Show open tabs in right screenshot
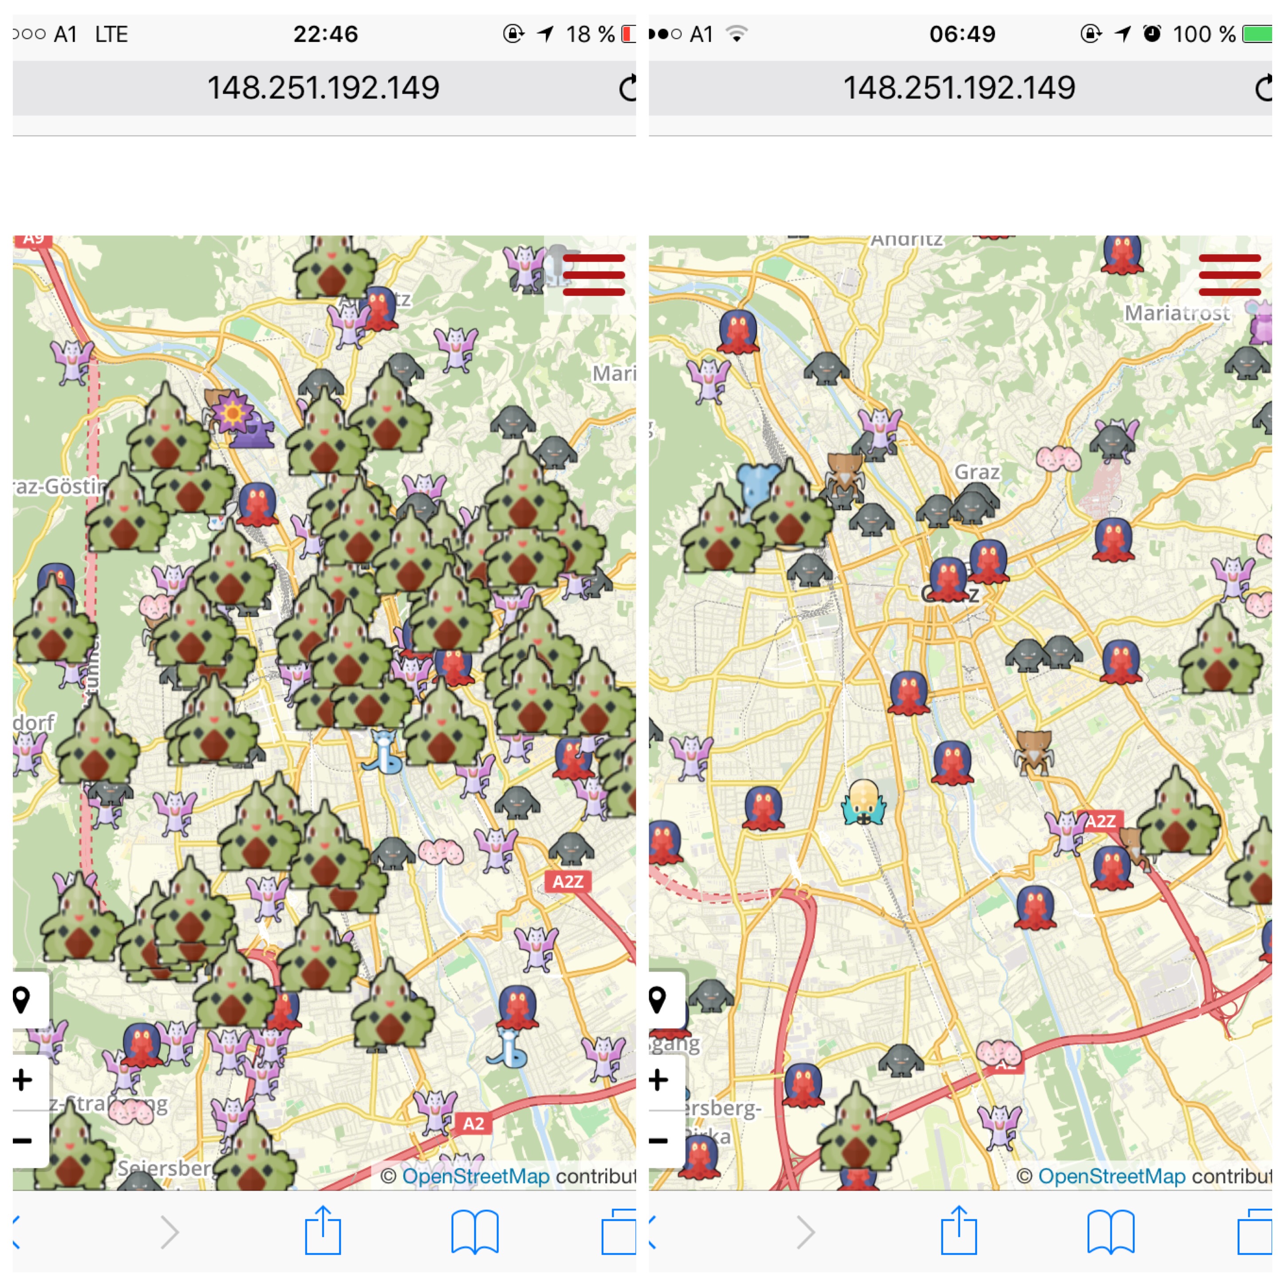 (1254, 1232)
